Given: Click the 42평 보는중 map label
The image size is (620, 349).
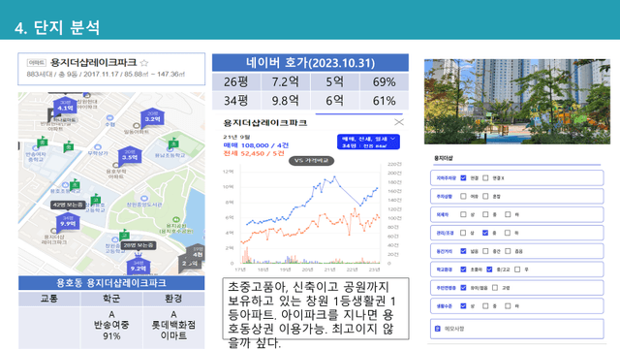Looking at the screenshot, I should pos(68,205).
